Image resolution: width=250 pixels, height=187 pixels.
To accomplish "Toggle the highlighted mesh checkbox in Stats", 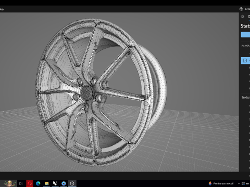I will click(x=245, y=60).
